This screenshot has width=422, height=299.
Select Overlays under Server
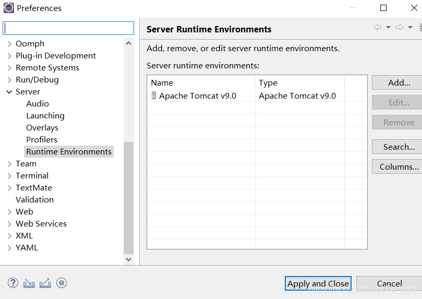tap(42, 127)
